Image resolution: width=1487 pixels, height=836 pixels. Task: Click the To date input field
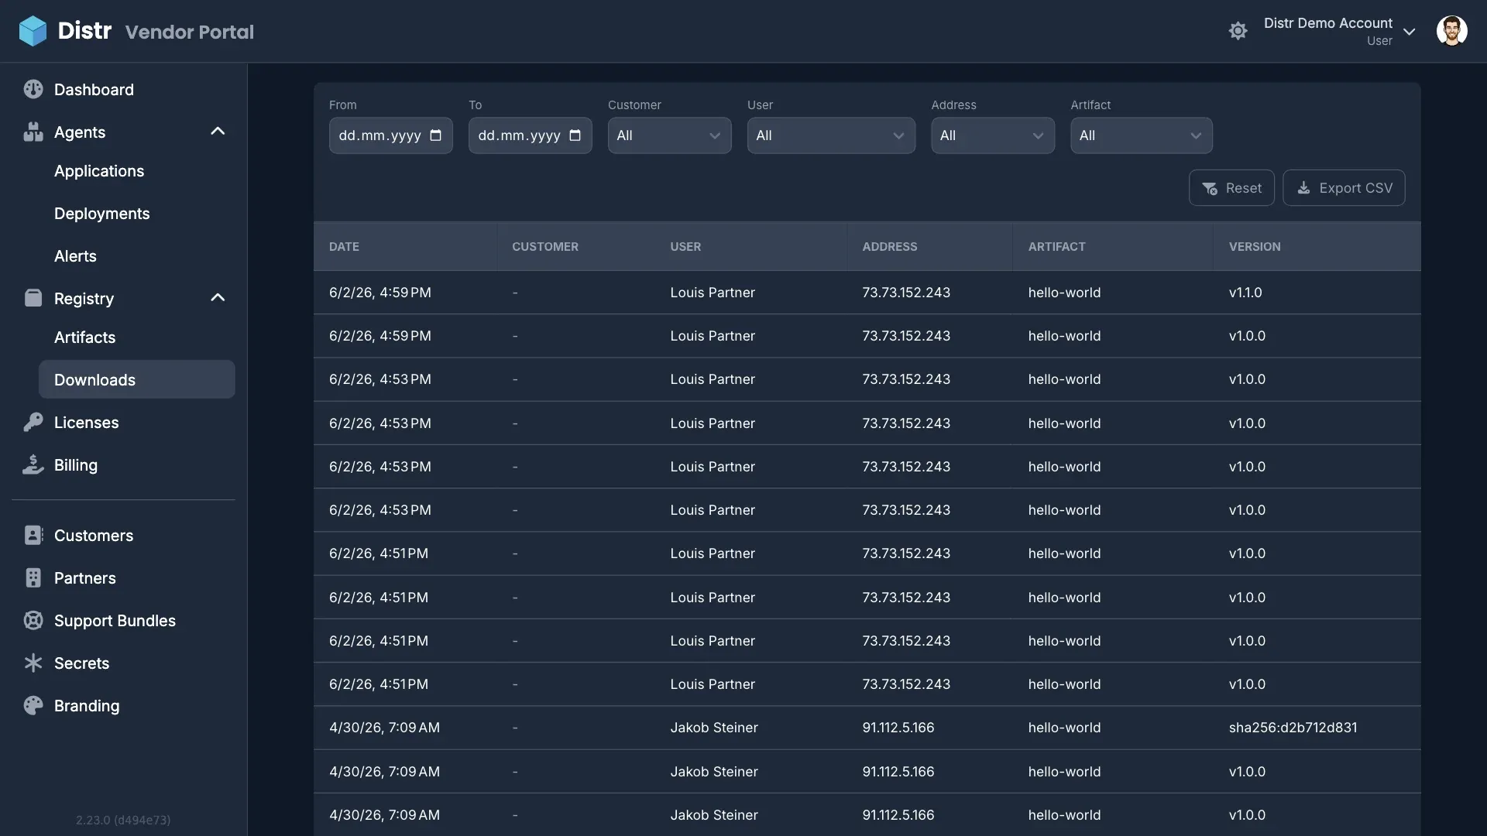tap(530, 135)
